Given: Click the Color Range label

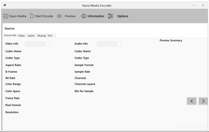Looking at the screenshot, I should click(13, 84).
